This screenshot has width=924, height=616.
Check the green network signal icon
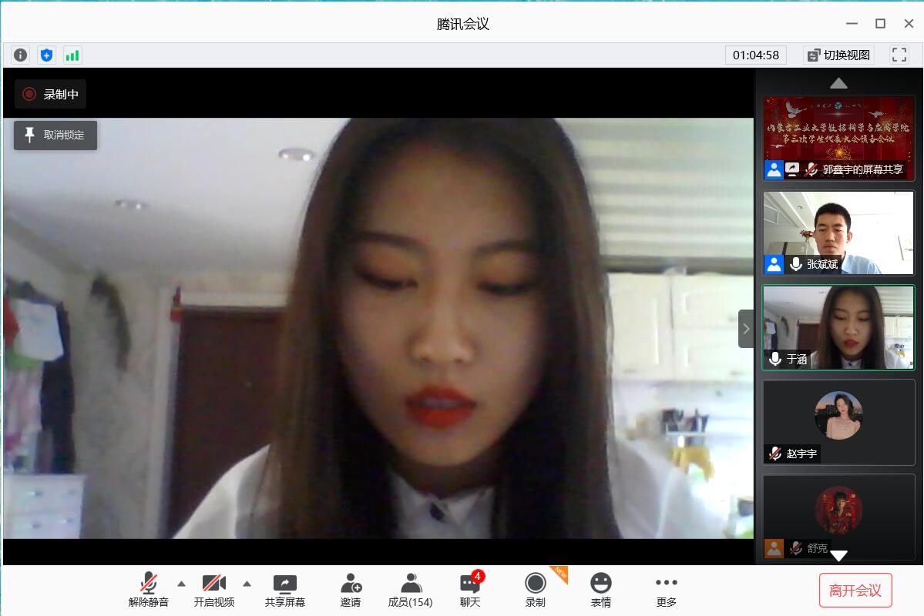pos(72,55)
